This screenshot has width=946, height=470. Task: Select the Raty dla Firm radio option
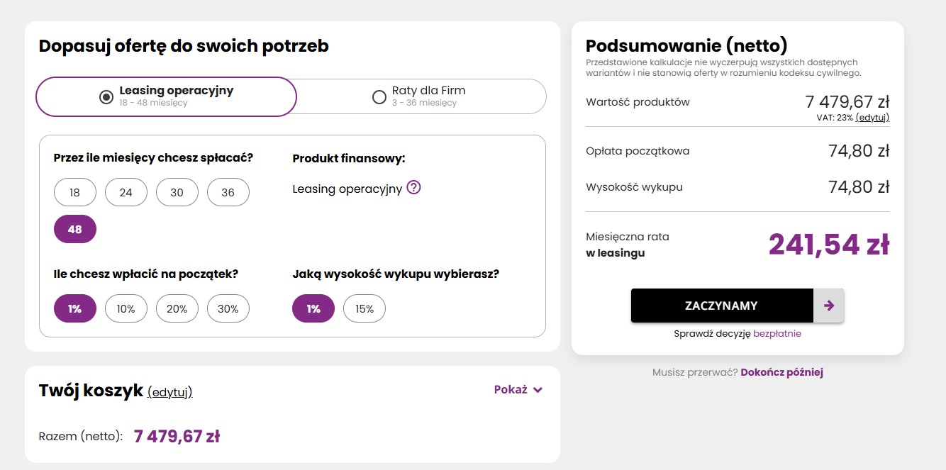pos(379,96)
